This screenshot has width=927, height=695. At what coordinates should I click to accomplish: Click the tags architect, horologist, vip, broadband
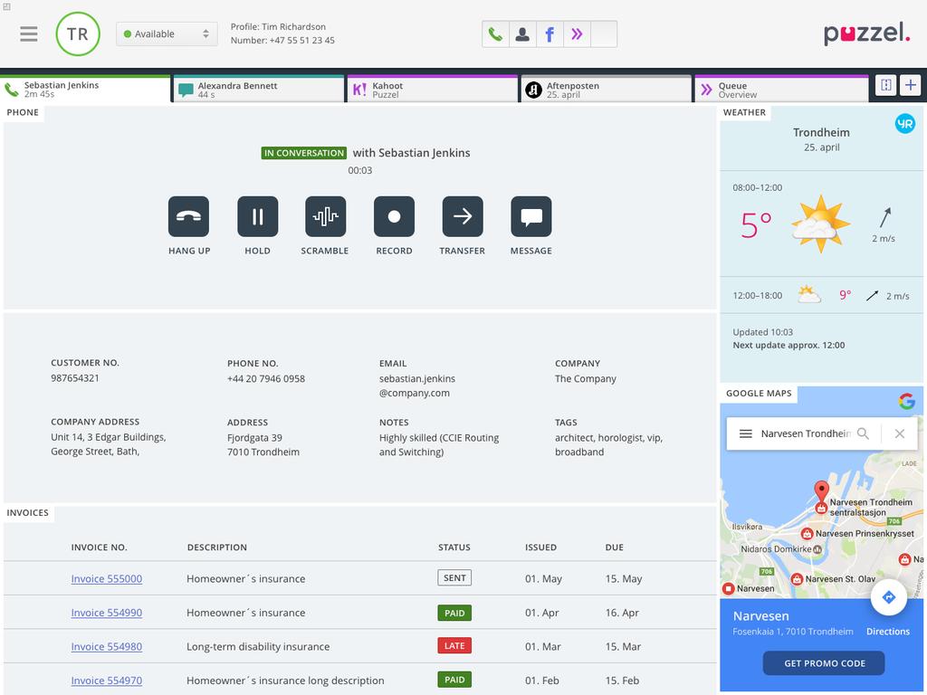coord(609,445)
